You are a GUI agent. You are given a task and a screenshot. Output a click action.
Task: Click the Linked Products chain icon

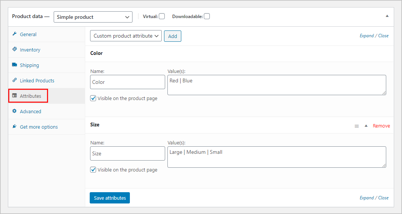tap(15, 80)
